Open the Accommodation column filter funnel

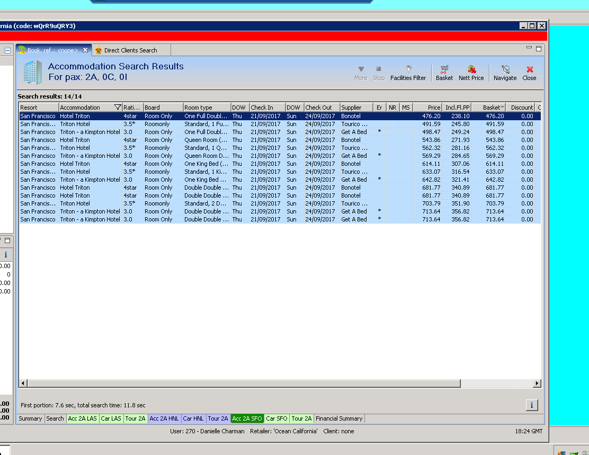(118, 108)
